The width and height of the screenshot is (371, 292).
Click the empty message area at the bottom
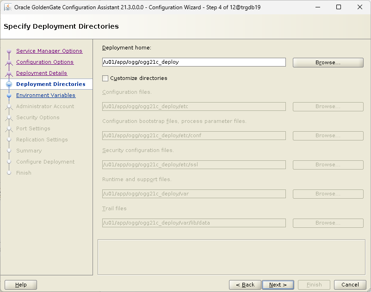(231, 257)
